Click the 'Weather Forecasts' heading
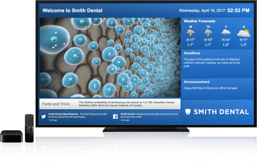The height and width of the screenshot is (163, 257). (199, 21)
